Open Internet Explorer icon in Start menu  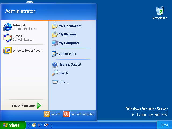(x=8, y=27)
